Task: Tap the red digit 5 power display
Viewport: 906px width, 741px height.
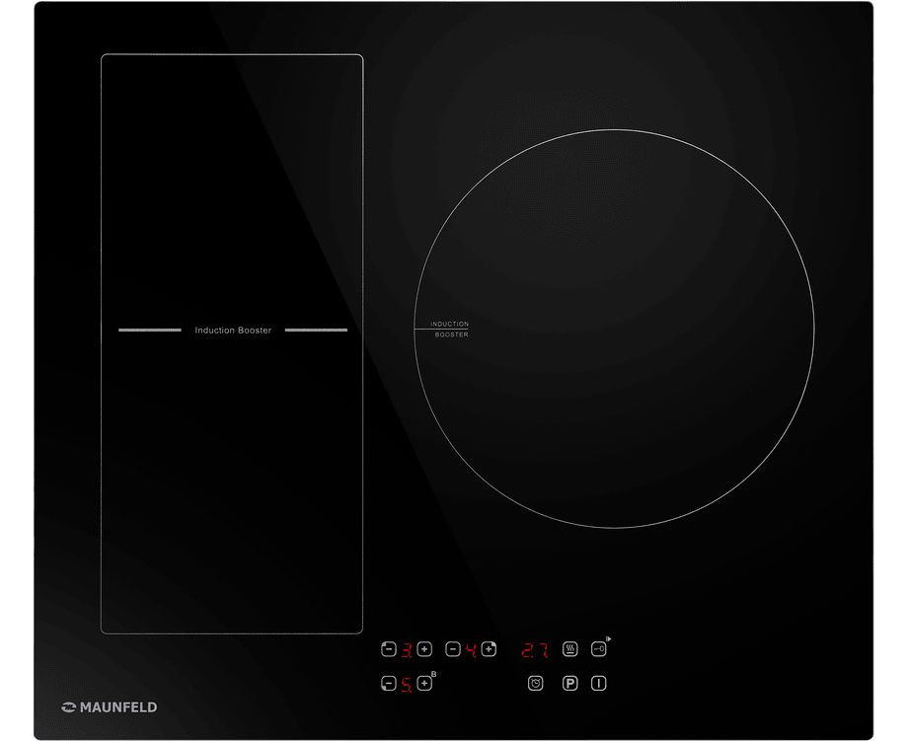Action: click(406, 683)
